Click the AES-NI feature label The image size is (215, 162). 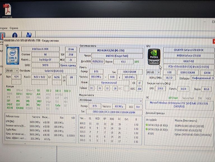(10, 108)
